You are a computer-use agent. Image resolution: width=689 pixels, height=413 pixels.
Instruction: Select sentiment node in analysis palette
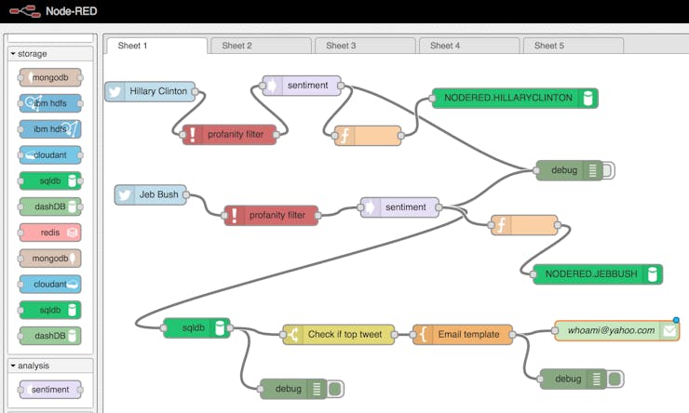point(50,390)
